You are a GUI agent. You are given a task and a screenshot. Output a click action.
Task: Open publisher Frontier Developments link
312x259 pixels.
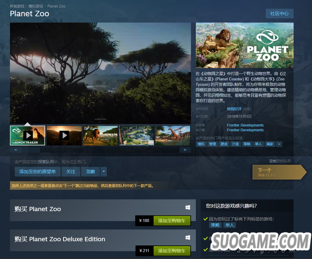pos(245,130)
